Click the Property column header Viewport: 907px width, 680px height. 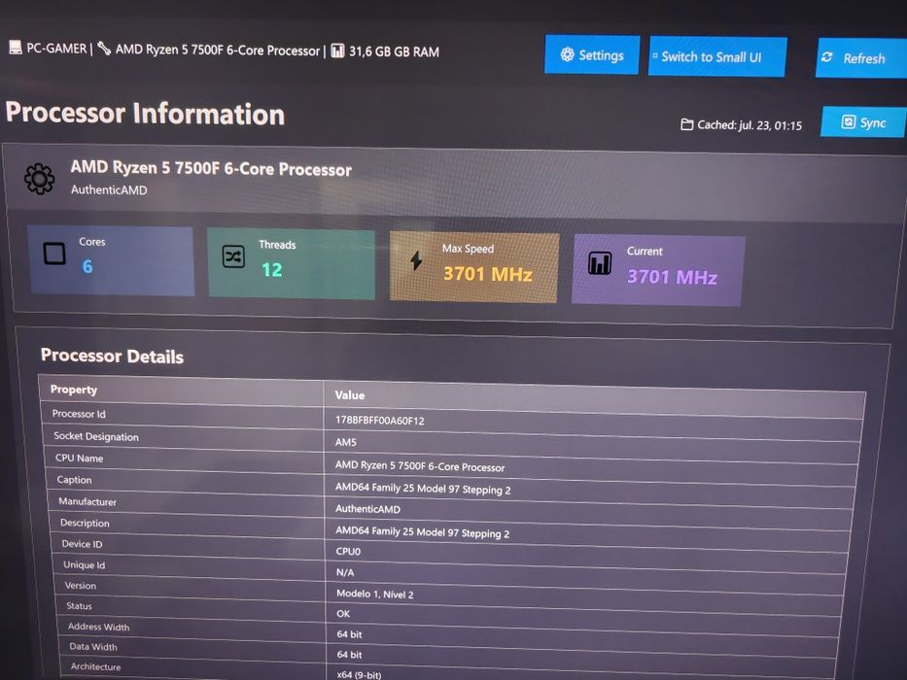pos(74,390)
